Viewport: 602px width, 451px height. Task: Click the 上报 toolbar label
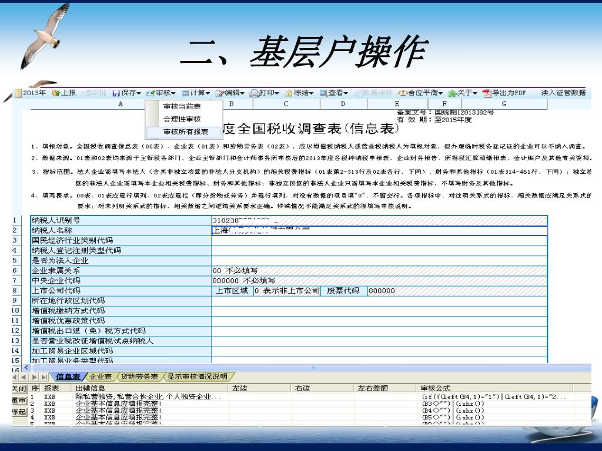(x=69, y=93)
